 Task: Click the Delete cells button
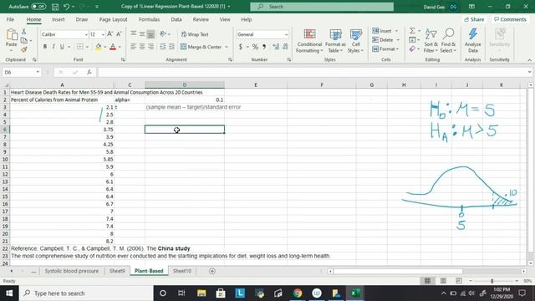click(383, 40)
